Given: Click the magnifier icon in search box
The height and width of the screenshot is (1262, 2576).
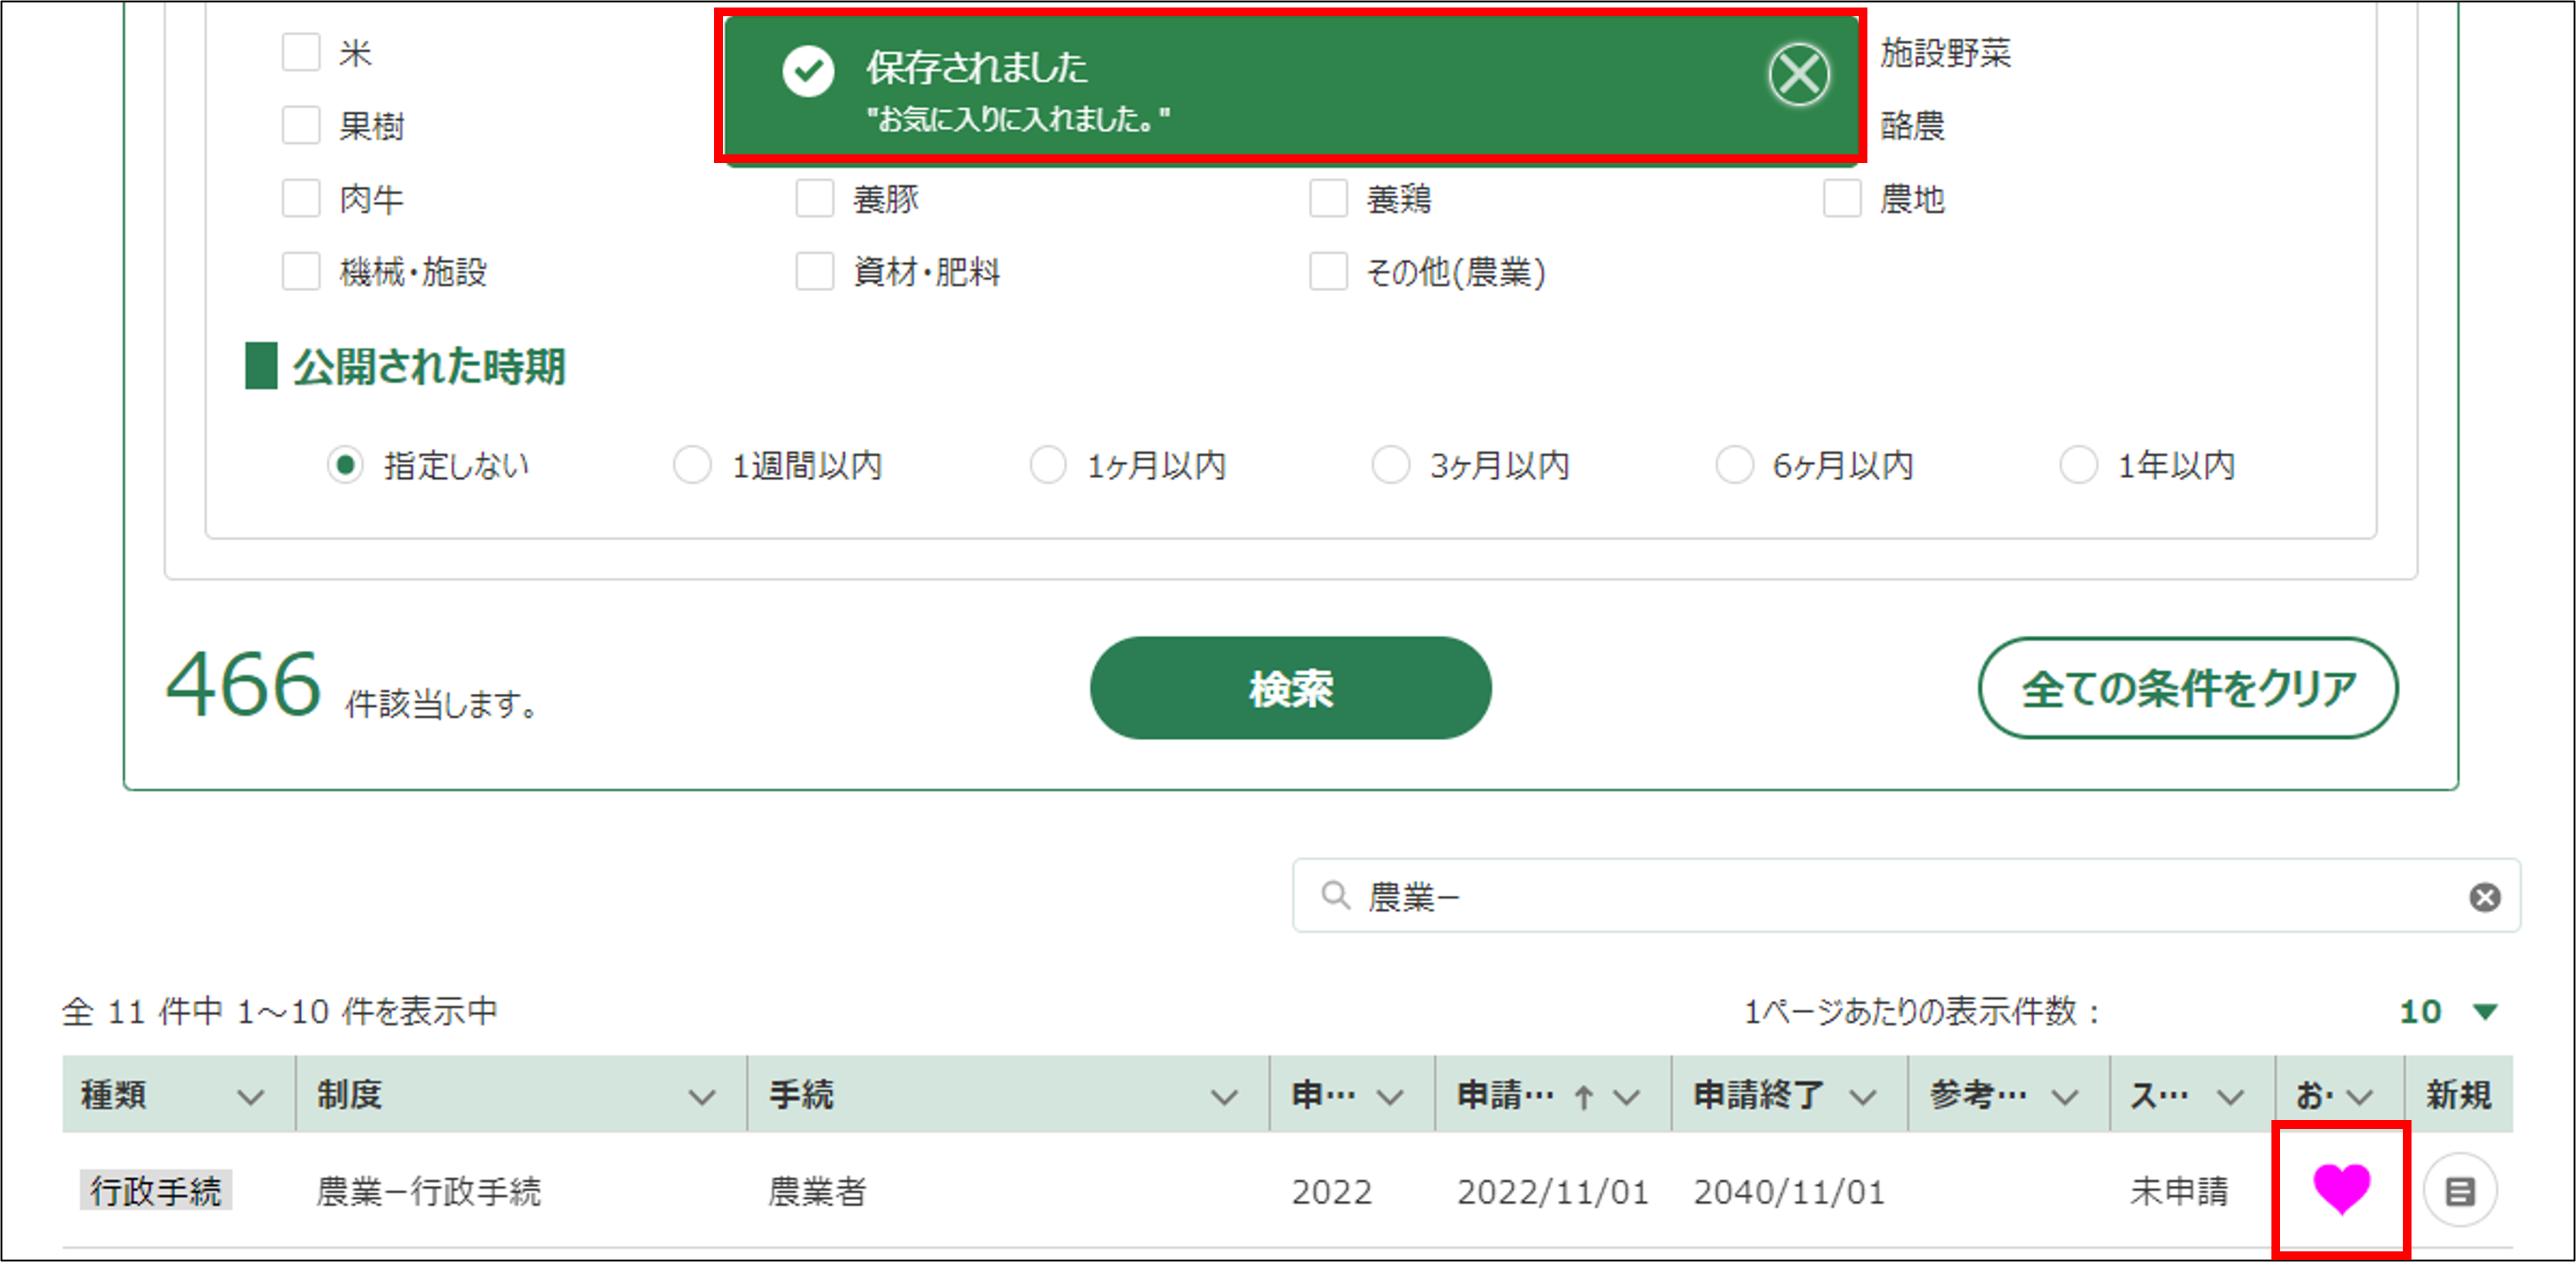Looking at the screenshot, I should [x=1335, y=895].
